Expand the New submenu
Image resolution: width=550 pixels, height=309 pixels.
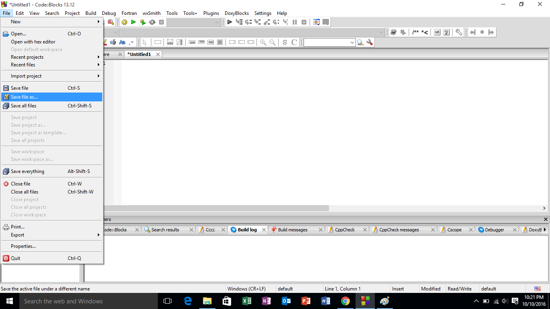(52, 22)
